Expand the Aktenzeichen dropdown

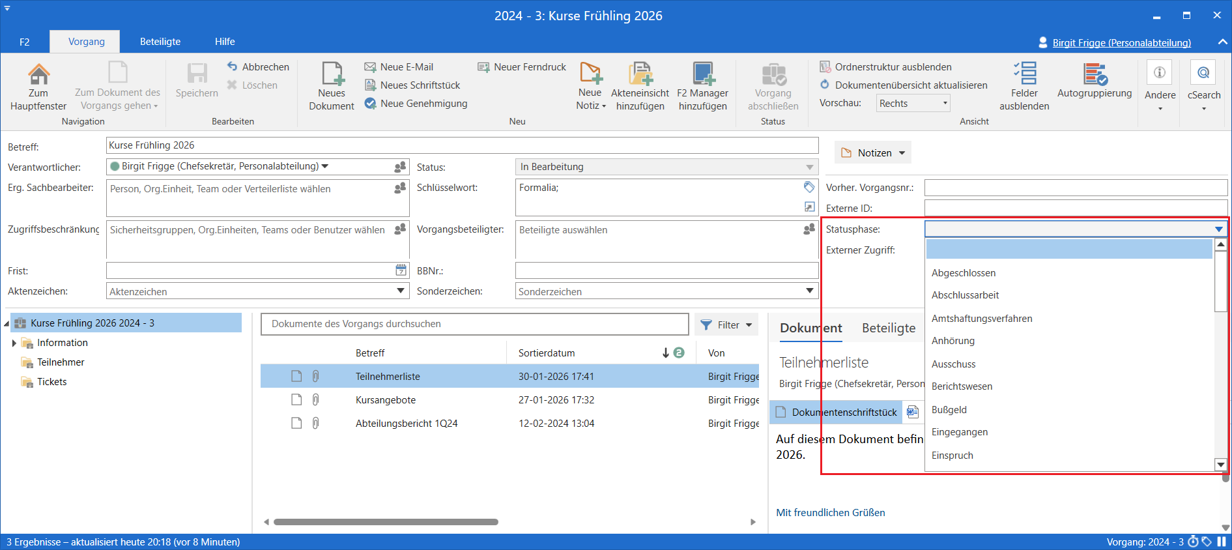pos(401,291)
